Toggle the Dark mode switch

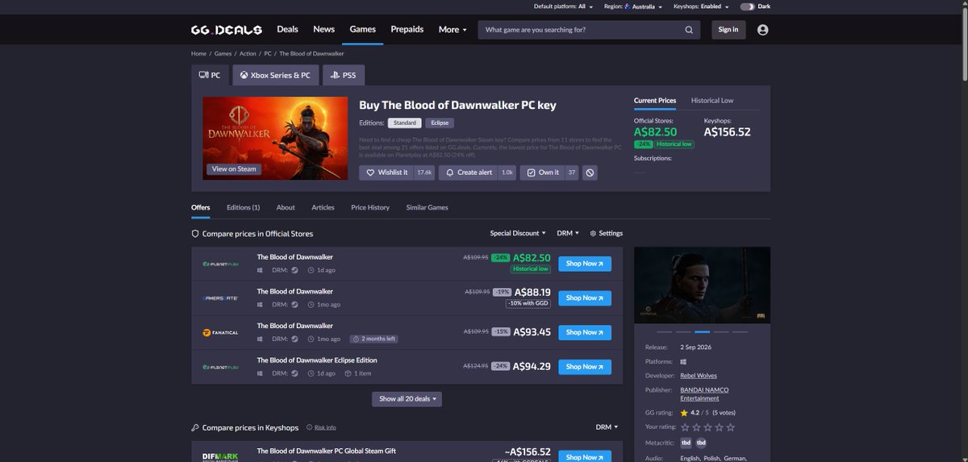click(747, 6)
